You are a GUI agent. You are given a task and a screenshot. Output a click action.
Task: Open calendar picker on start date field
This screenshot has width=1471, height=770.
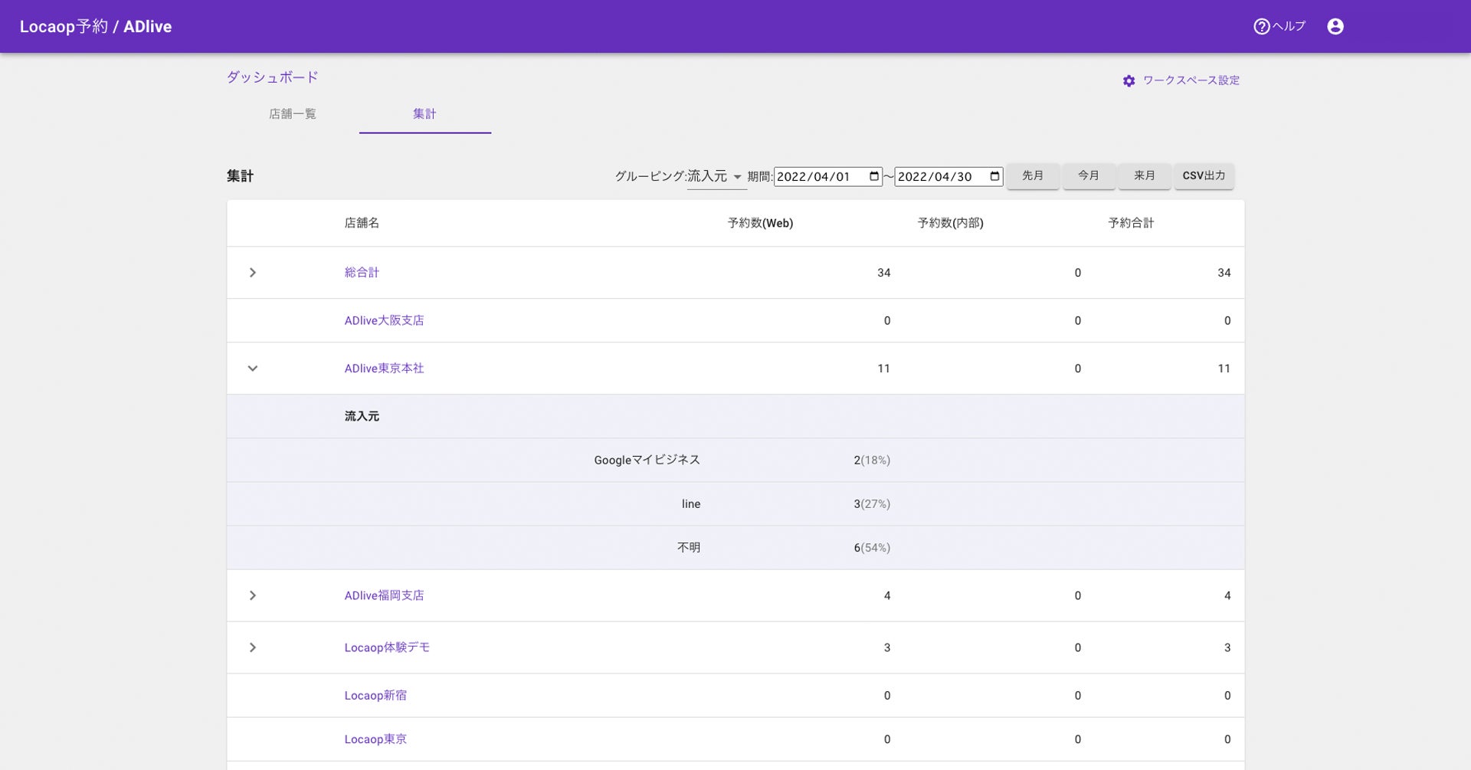pos(873,177)
